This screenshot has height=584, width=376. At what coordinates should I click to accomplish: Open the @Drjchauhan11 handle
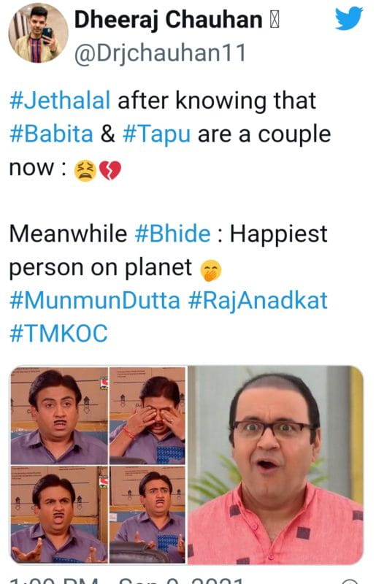(160, 53)
